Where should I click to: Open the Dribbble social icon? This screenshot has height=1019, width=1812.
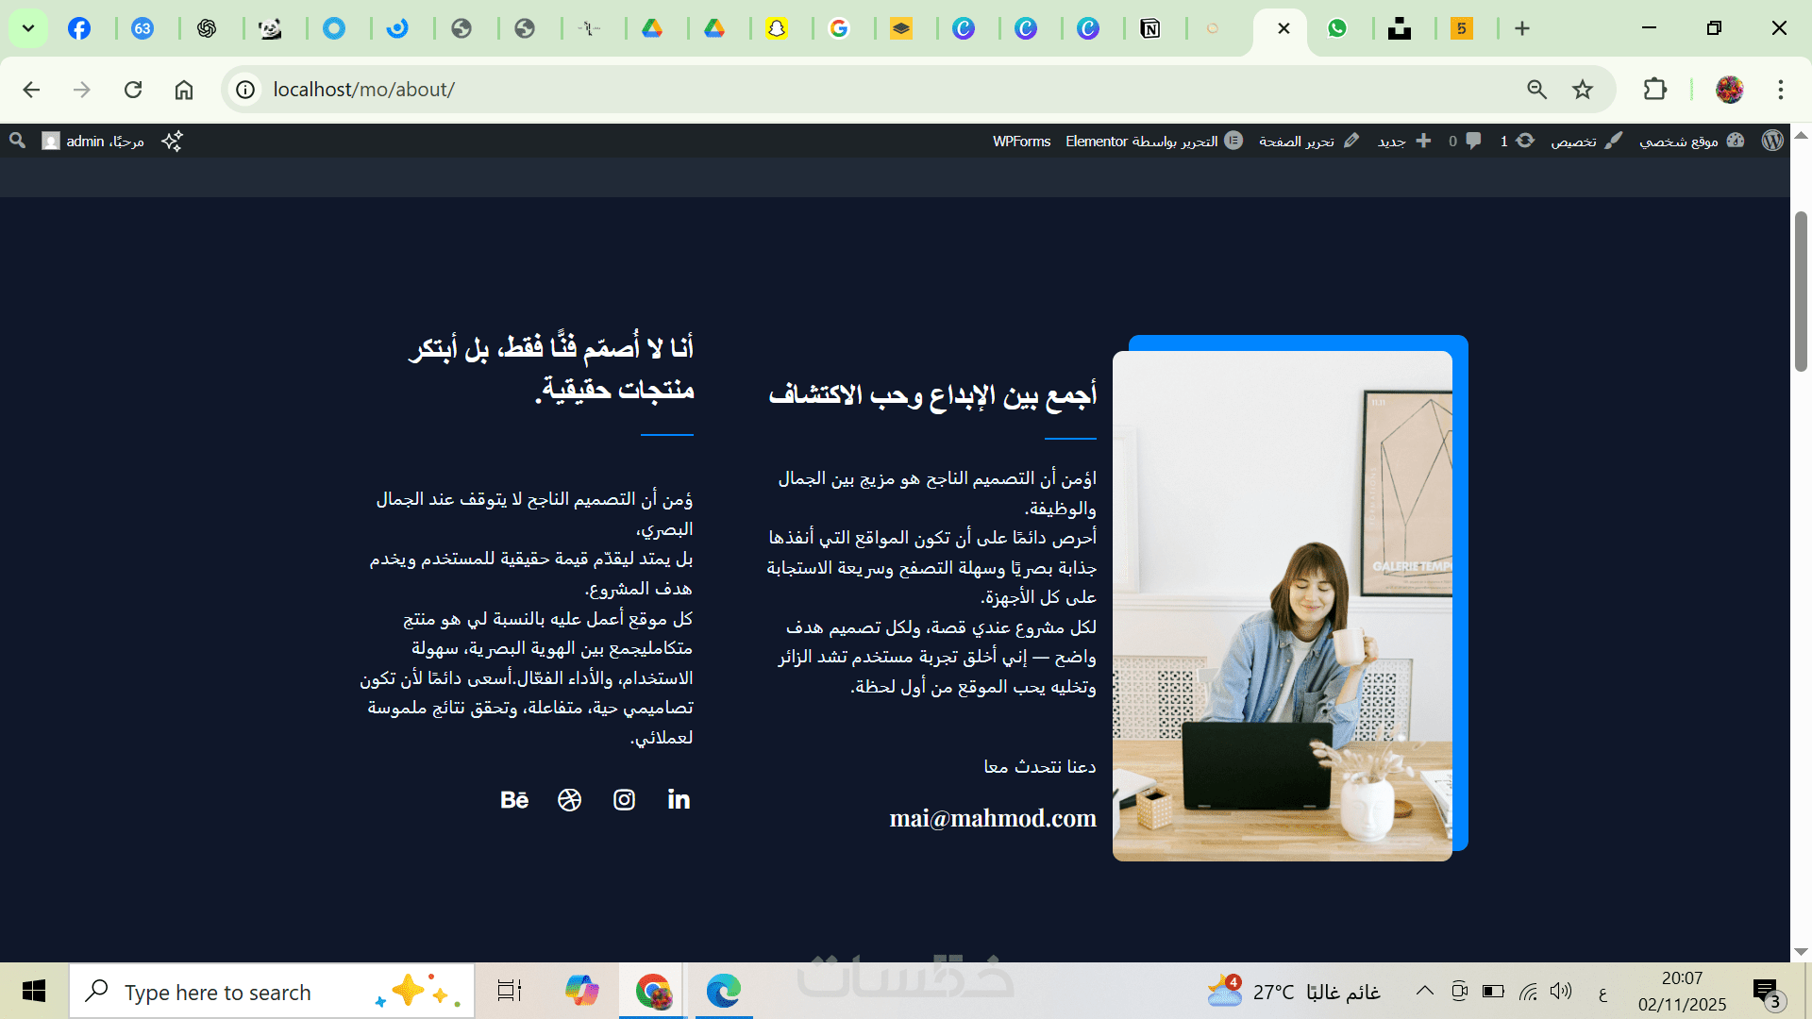[569, 800]
